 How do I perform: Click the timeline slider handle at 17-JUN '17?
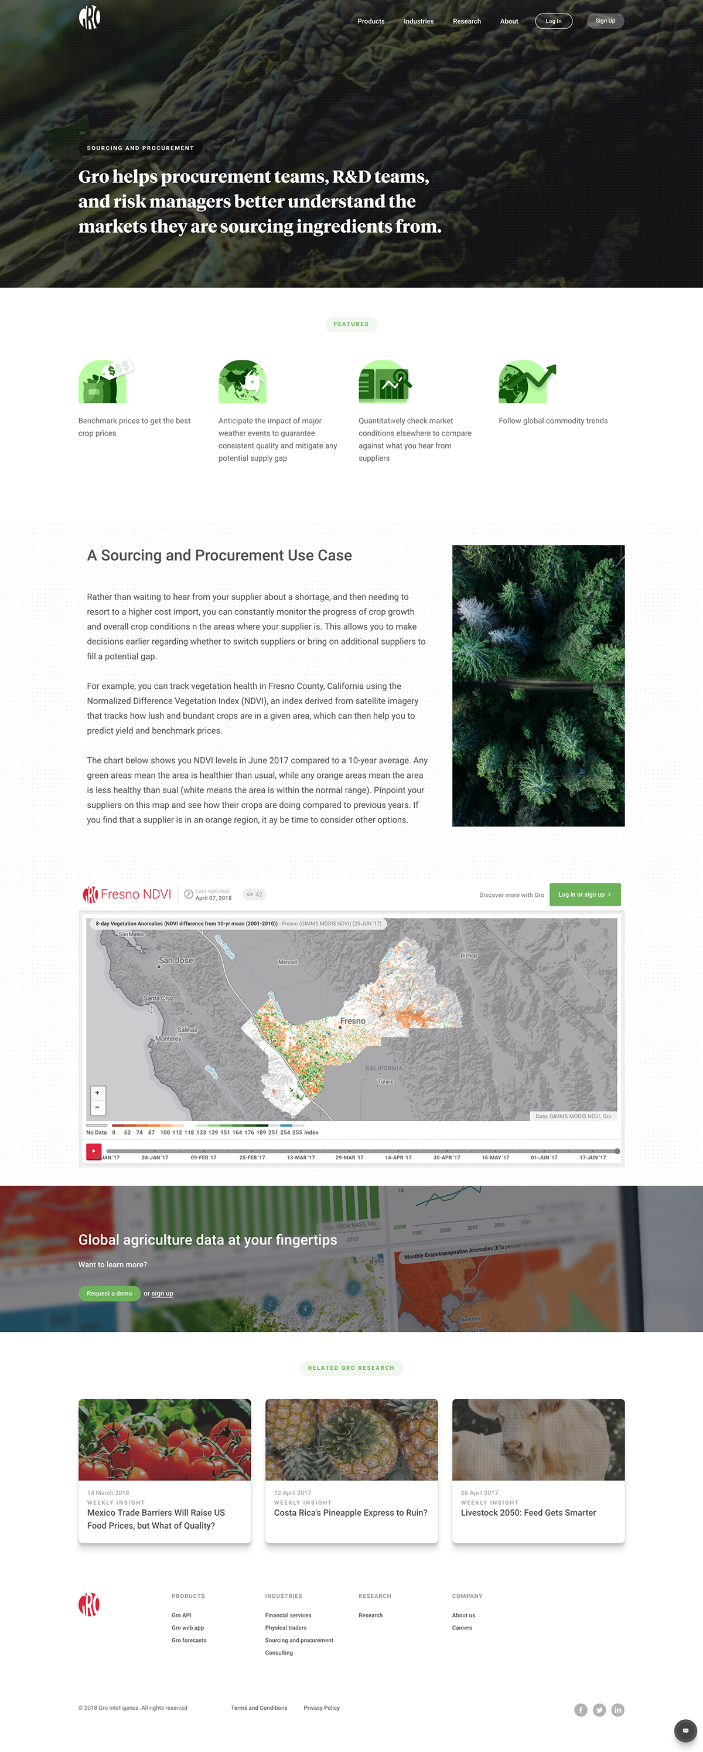[617, 1151]
